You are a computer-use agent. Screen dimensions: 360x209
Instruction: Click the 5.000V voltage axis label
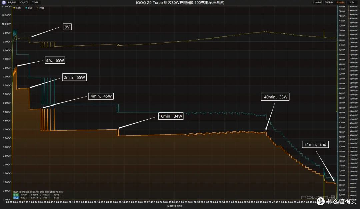click(x=6, y=112)
